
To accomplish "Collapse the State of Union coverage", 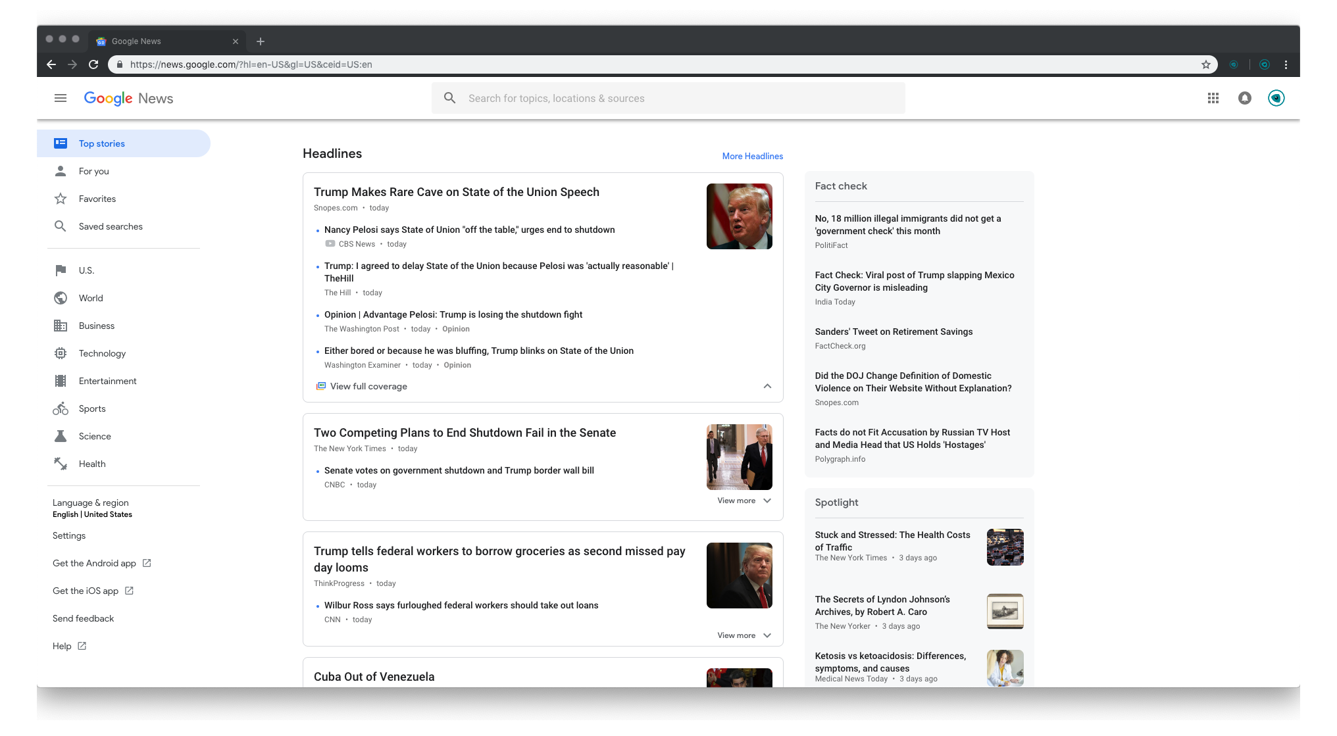I will [766, 386].
